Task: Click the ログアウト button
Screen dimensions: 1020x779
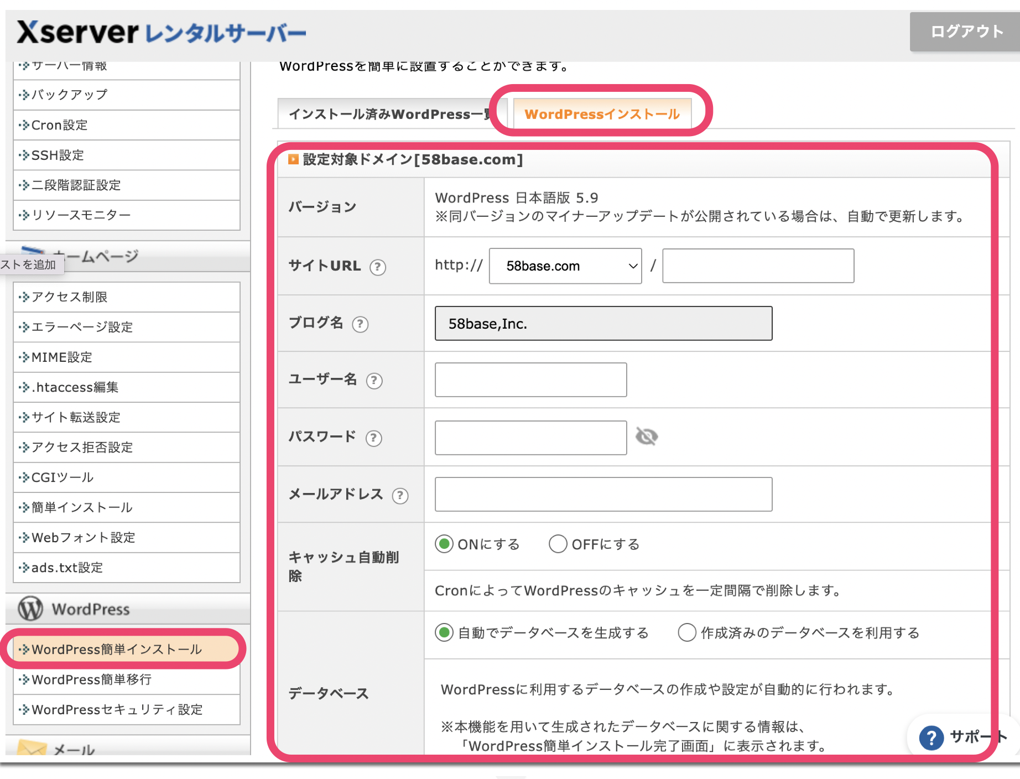Action: coord(966,32)
